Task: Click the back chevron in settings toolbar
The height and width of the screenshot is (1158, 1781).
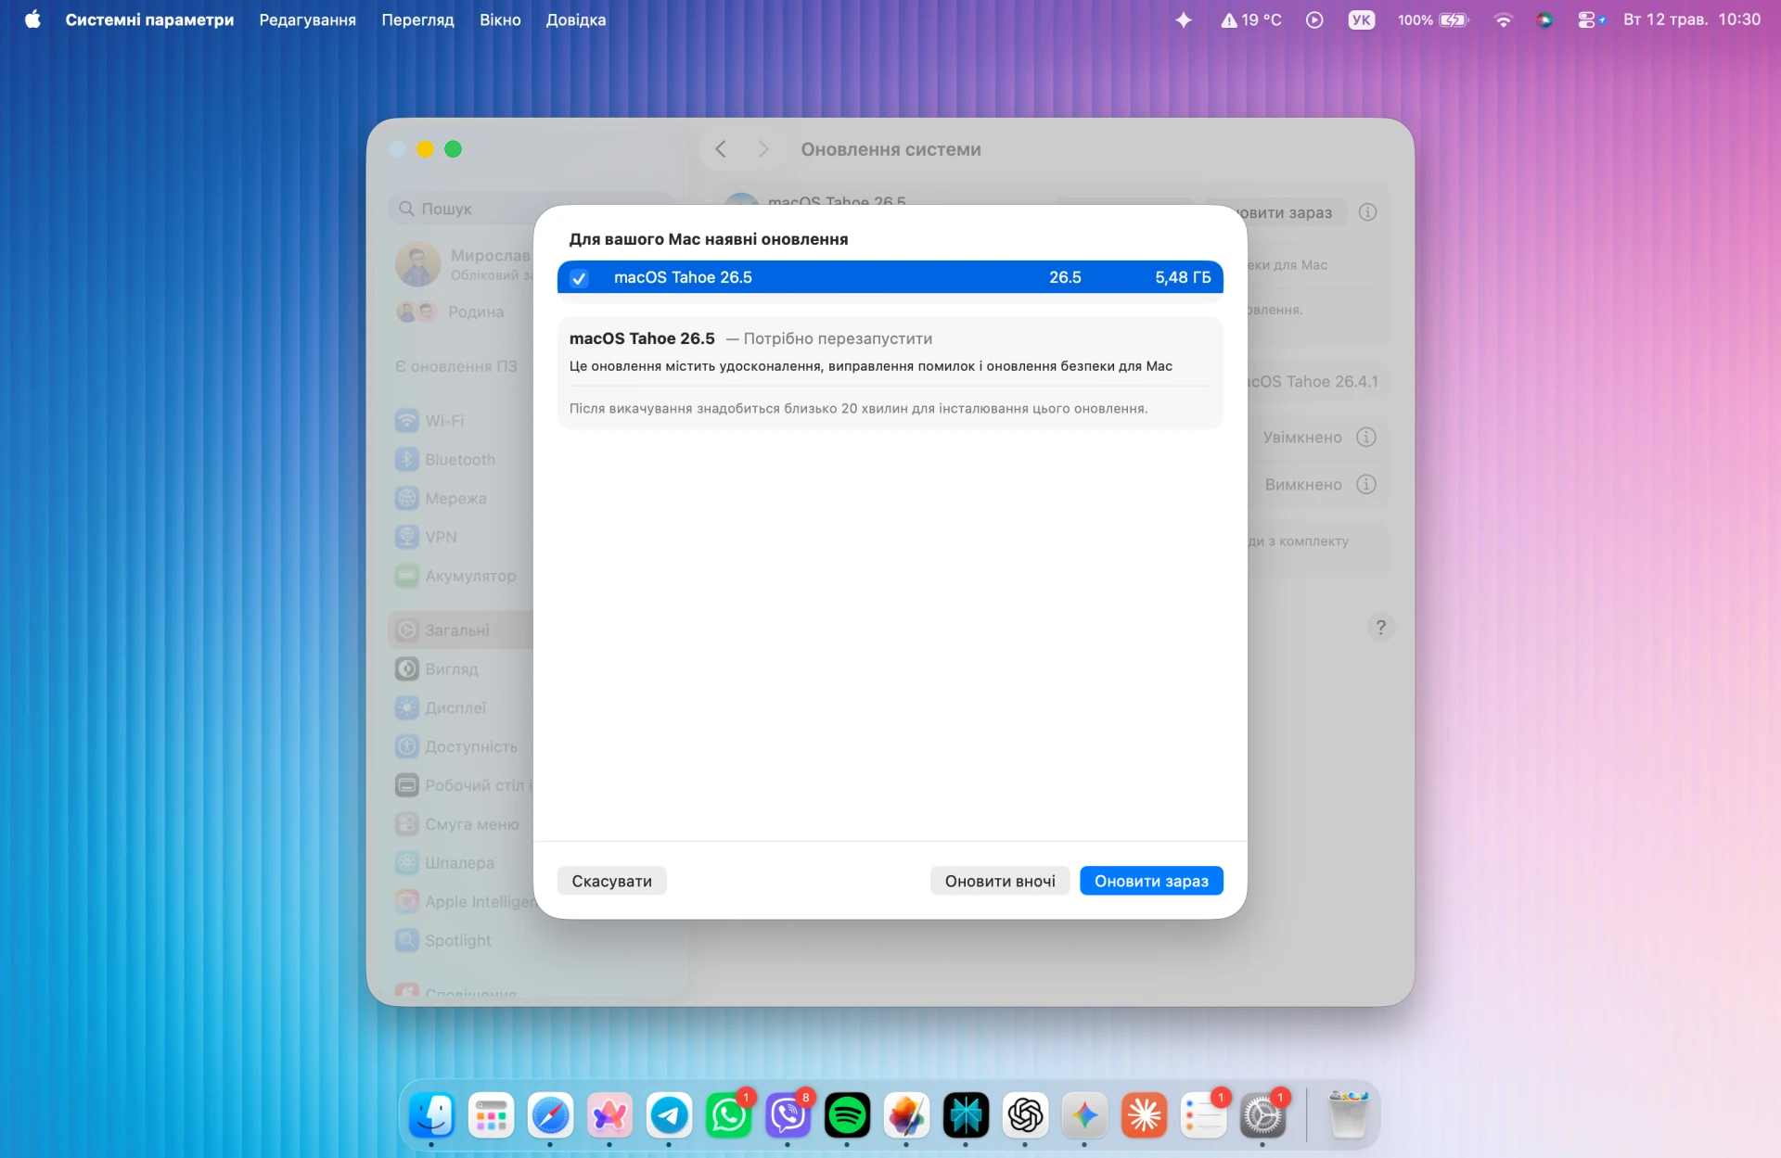Action: click(x=721, y=149)
